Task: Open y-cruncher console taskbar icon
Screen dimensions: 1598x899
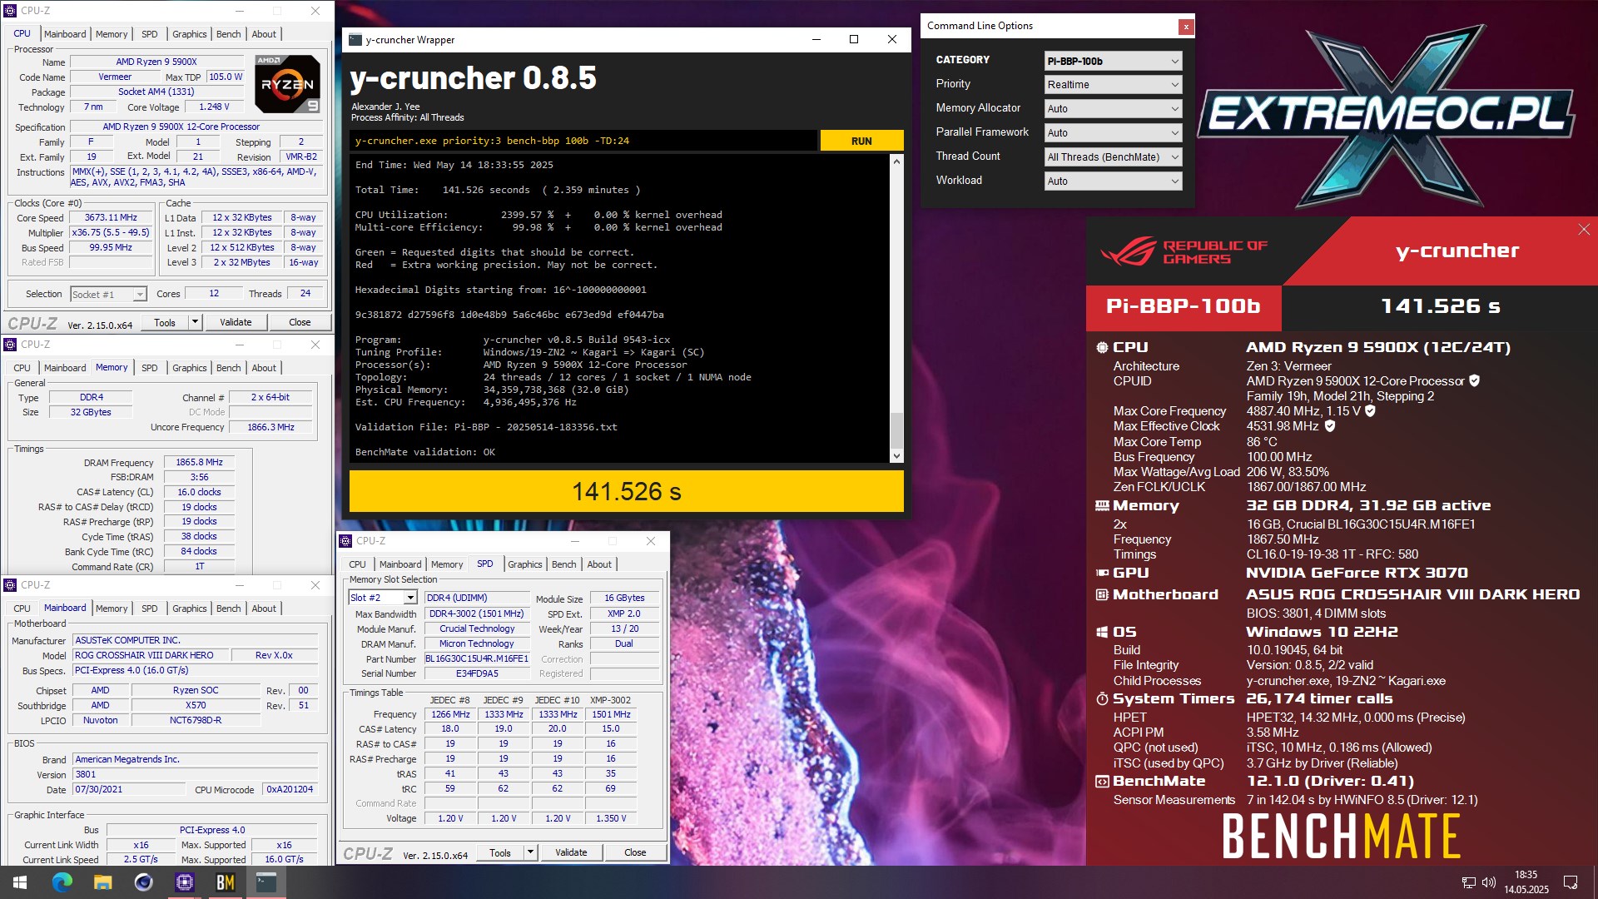Action: click(x=266, y=882)
